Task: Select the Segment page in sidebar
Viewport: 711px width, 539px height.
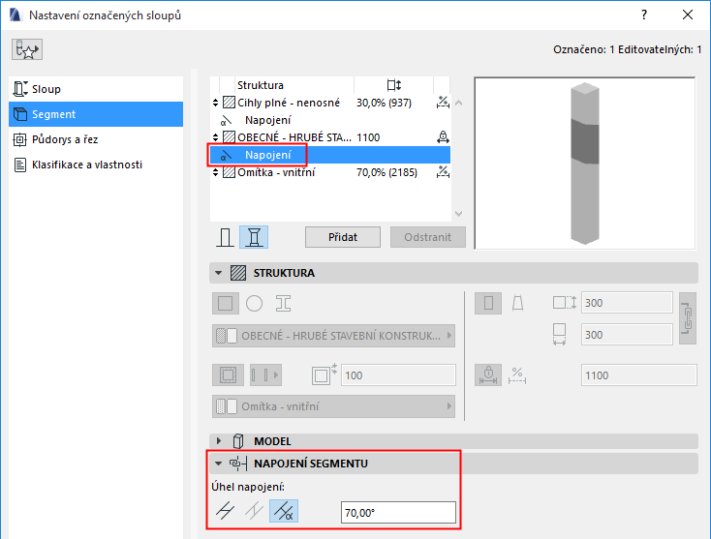Action: point(96,114)
